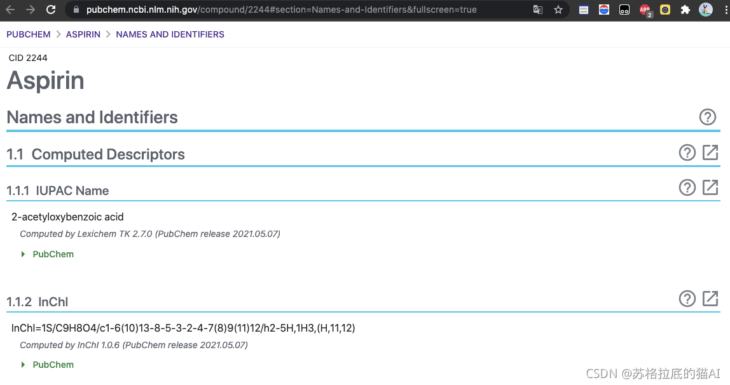Click the Aspirin page title
The image size is (730, 385).
coord(45,81)
